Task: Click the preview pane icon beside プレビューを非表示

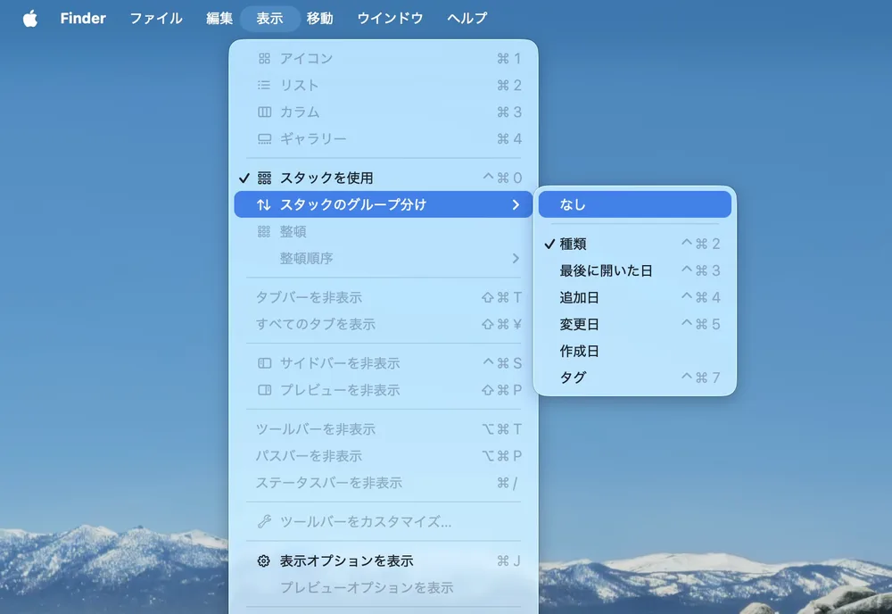Action: 265,390
